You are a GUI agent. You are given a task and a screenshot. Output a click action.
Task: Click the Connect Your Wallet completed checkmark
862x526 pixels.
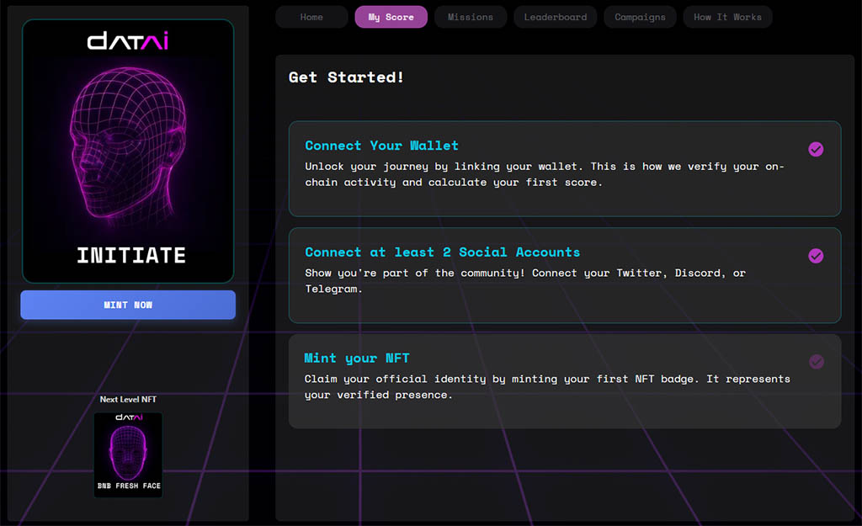point(816,149)
